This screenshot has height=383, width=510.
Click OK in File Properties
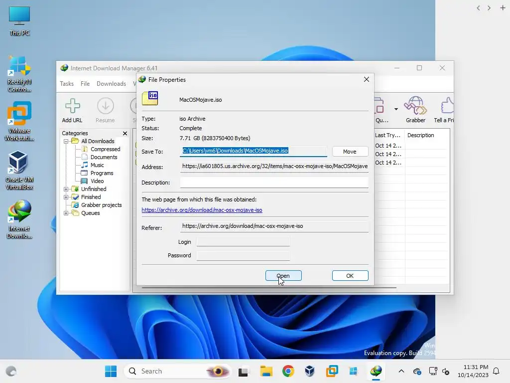[x=350, y=275]
